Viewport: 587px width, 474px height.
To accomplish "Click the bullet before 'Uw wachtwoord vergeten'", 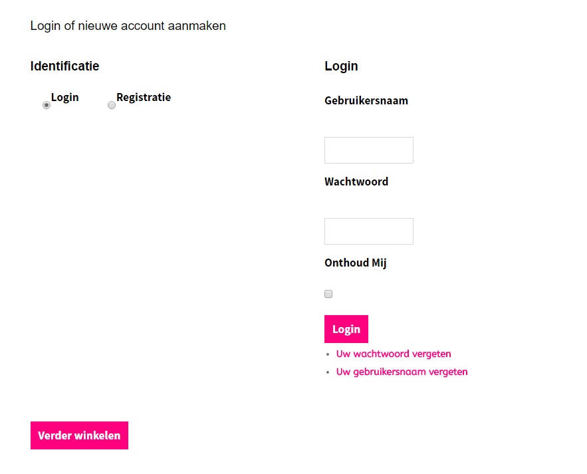I will pos(328,354).
